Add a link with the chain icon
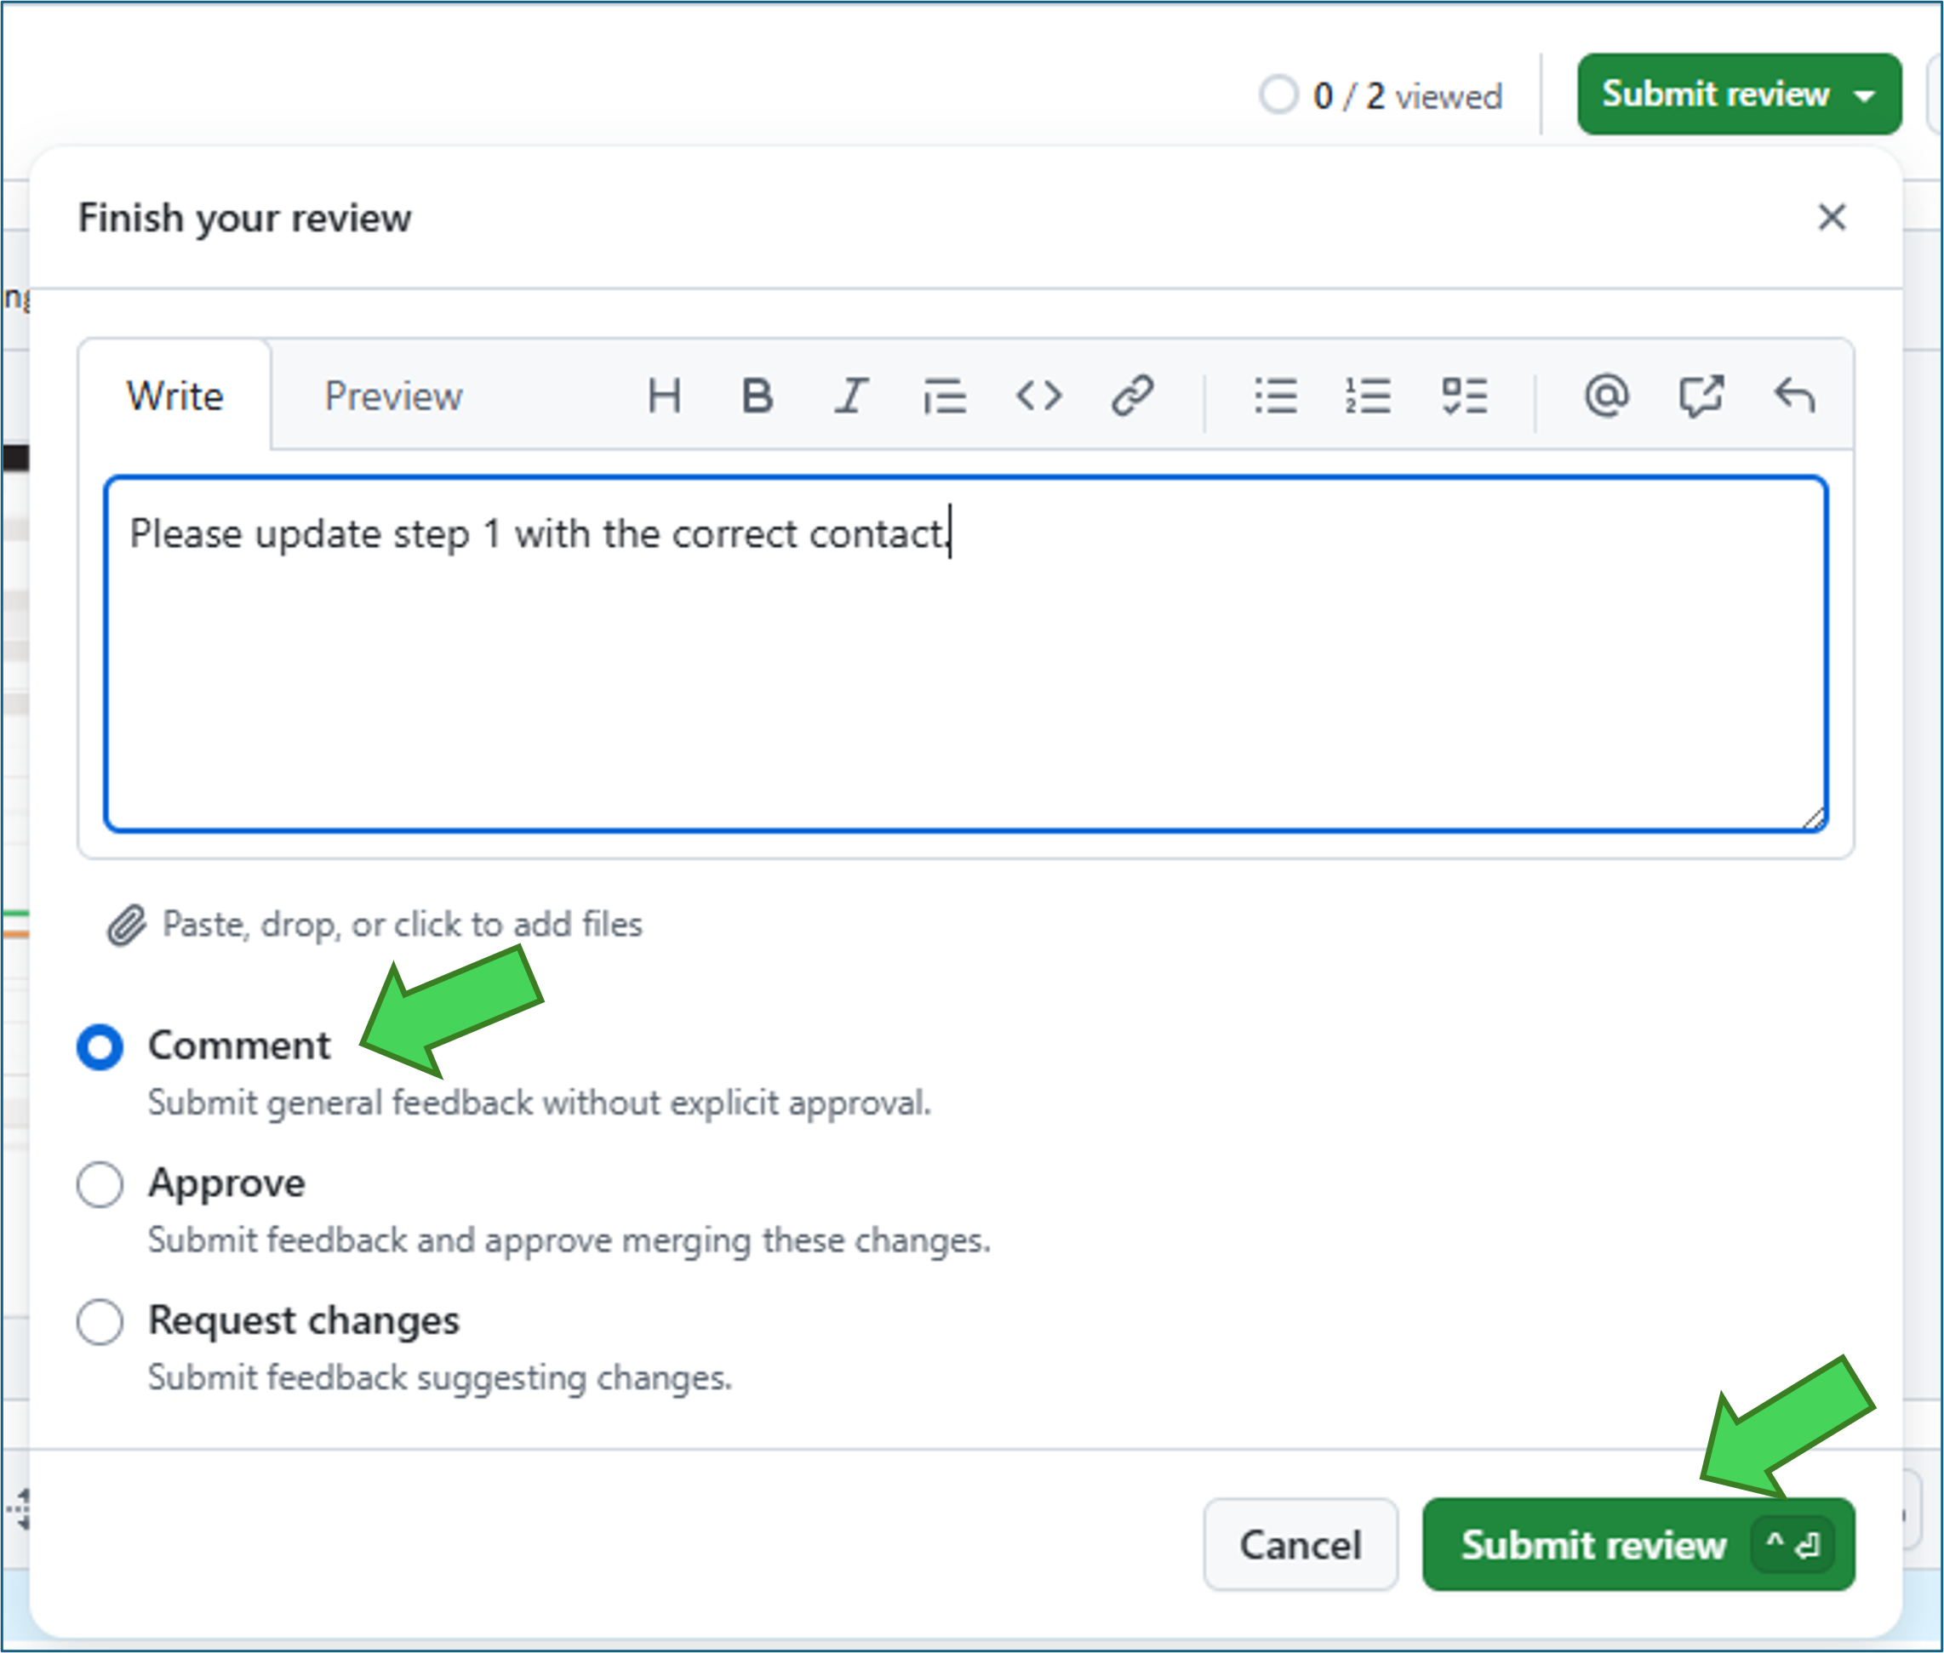 [1132, 396]
